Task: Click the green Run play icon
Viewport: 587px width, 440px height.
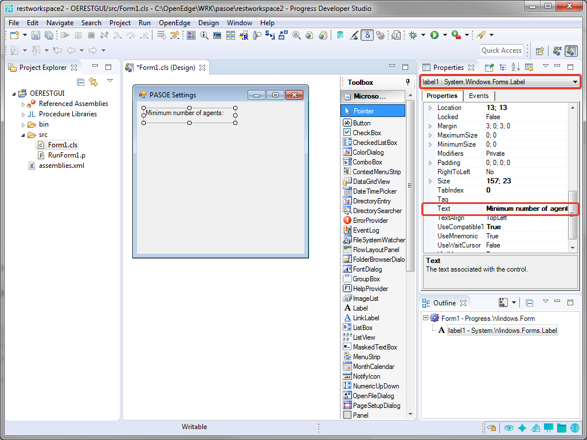Action: pos(435,35)
